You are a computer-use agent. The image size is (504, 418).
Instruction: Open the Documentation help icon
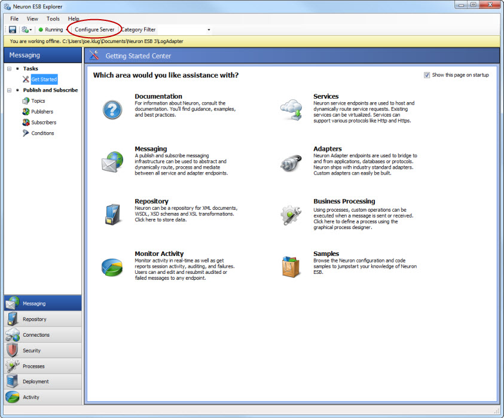[112, 109]
